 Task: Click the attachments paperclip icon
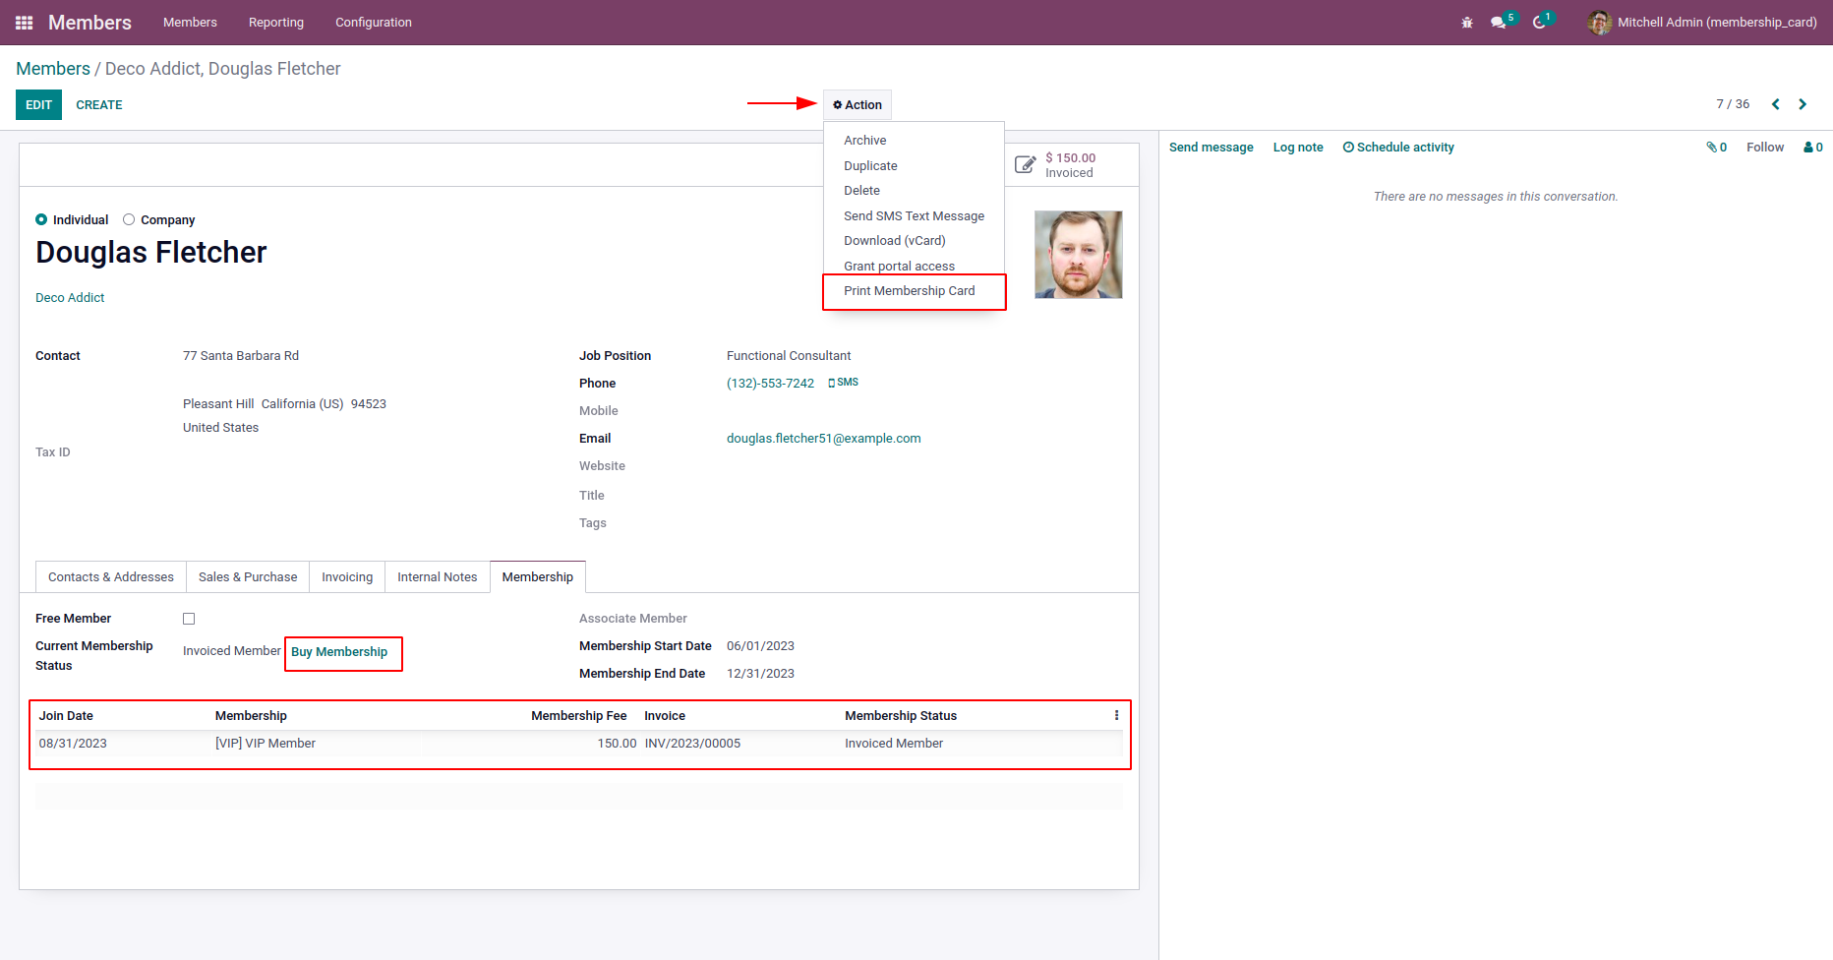pos(1716,148)
